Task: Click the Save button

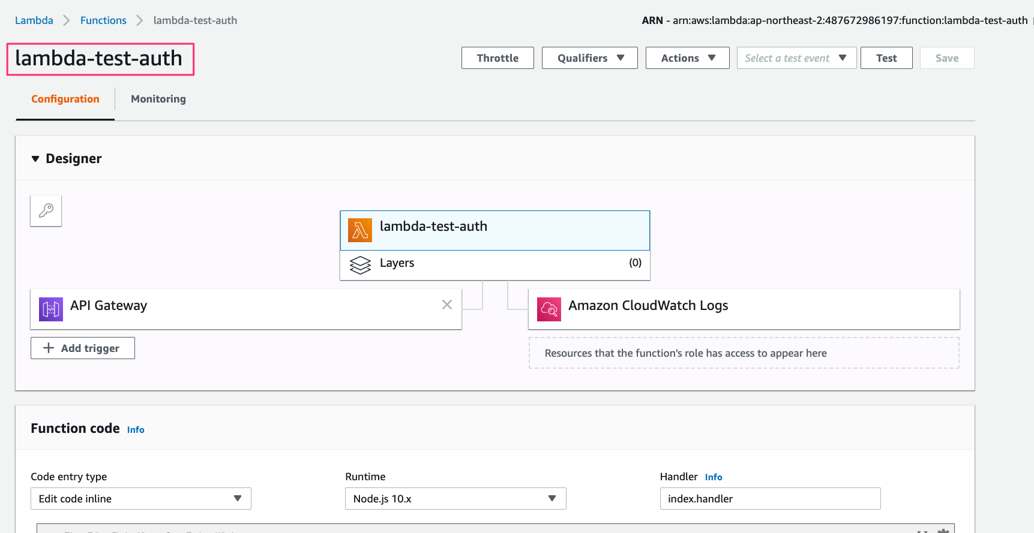Action: [x=947, y=58]
